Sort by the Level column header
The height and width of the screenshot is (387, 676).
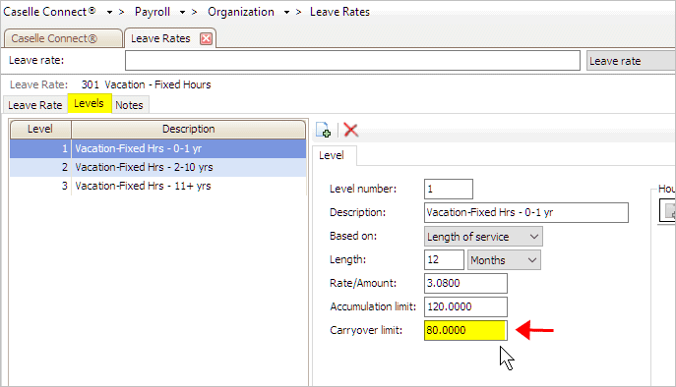(x=40, y=129)
